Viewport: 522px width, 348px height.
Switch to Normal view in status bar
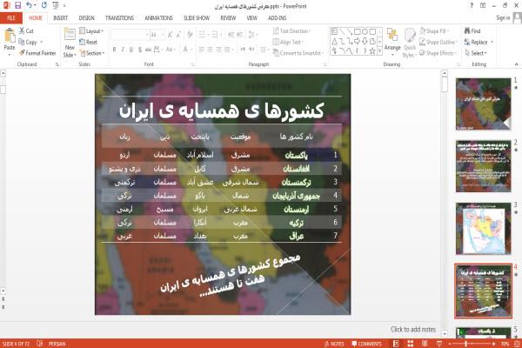coord(396,344)
